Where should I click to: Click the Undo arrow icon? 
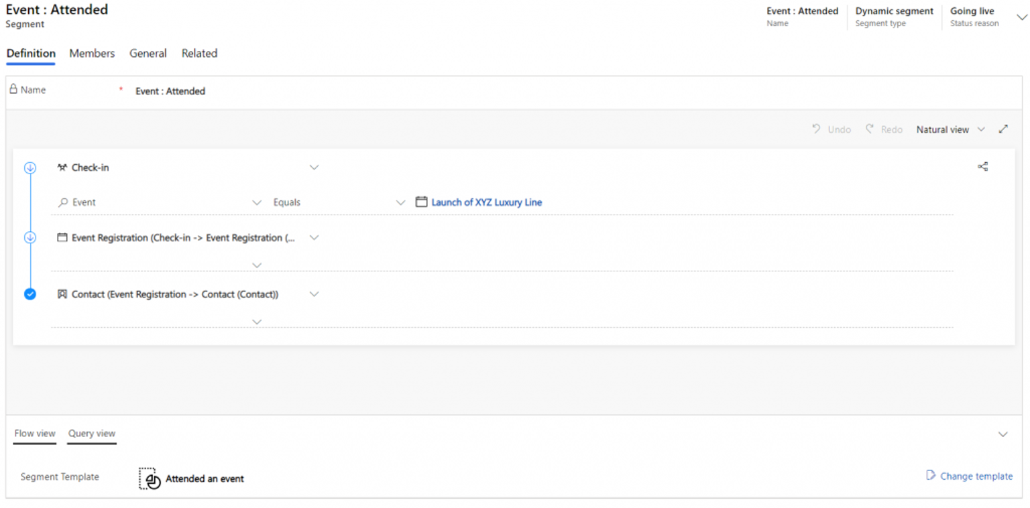(x=816, y=129)
